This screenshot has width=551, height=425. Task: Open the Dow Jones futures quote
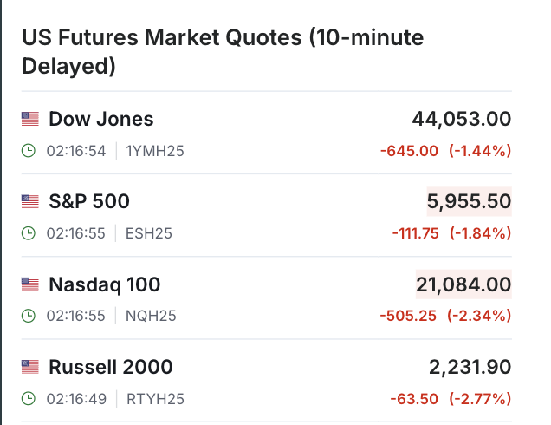point(100,120)
